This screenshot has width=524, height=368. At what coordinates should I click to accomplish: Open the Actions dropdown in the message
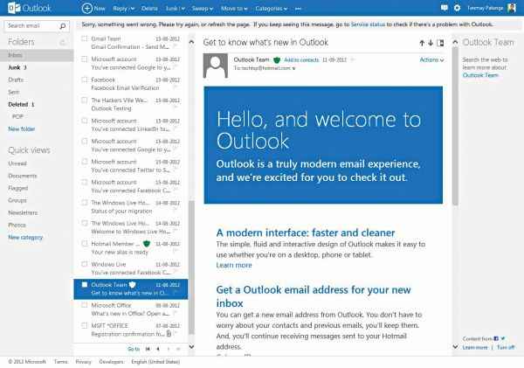[431, 60]
